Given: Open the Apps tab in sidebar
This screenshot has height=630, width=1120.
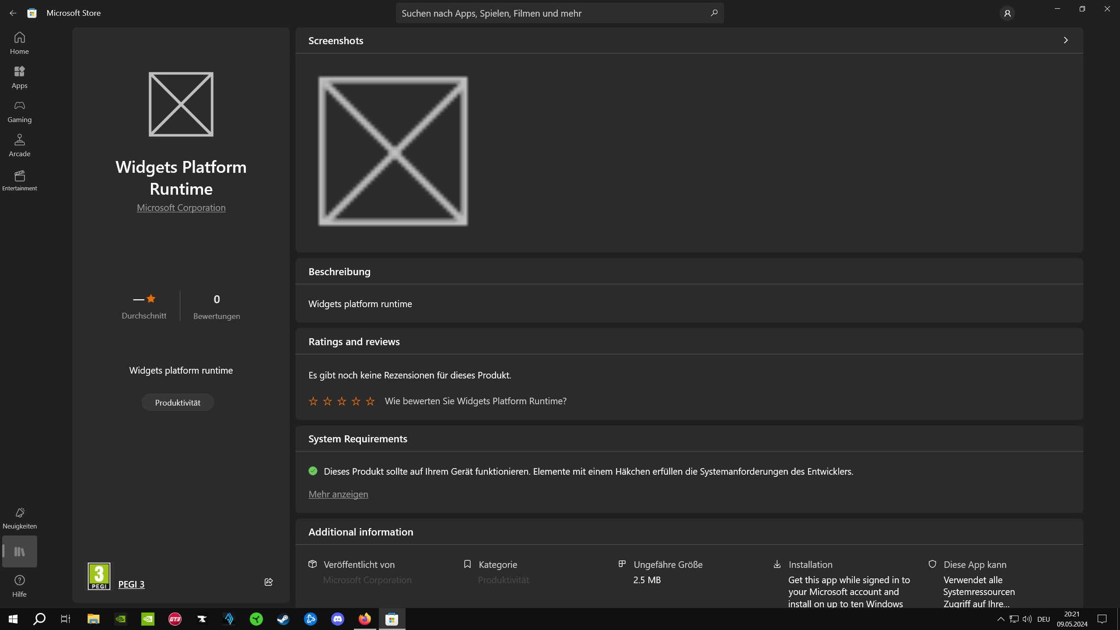Looking at the screenshot, I should (19, 77).
